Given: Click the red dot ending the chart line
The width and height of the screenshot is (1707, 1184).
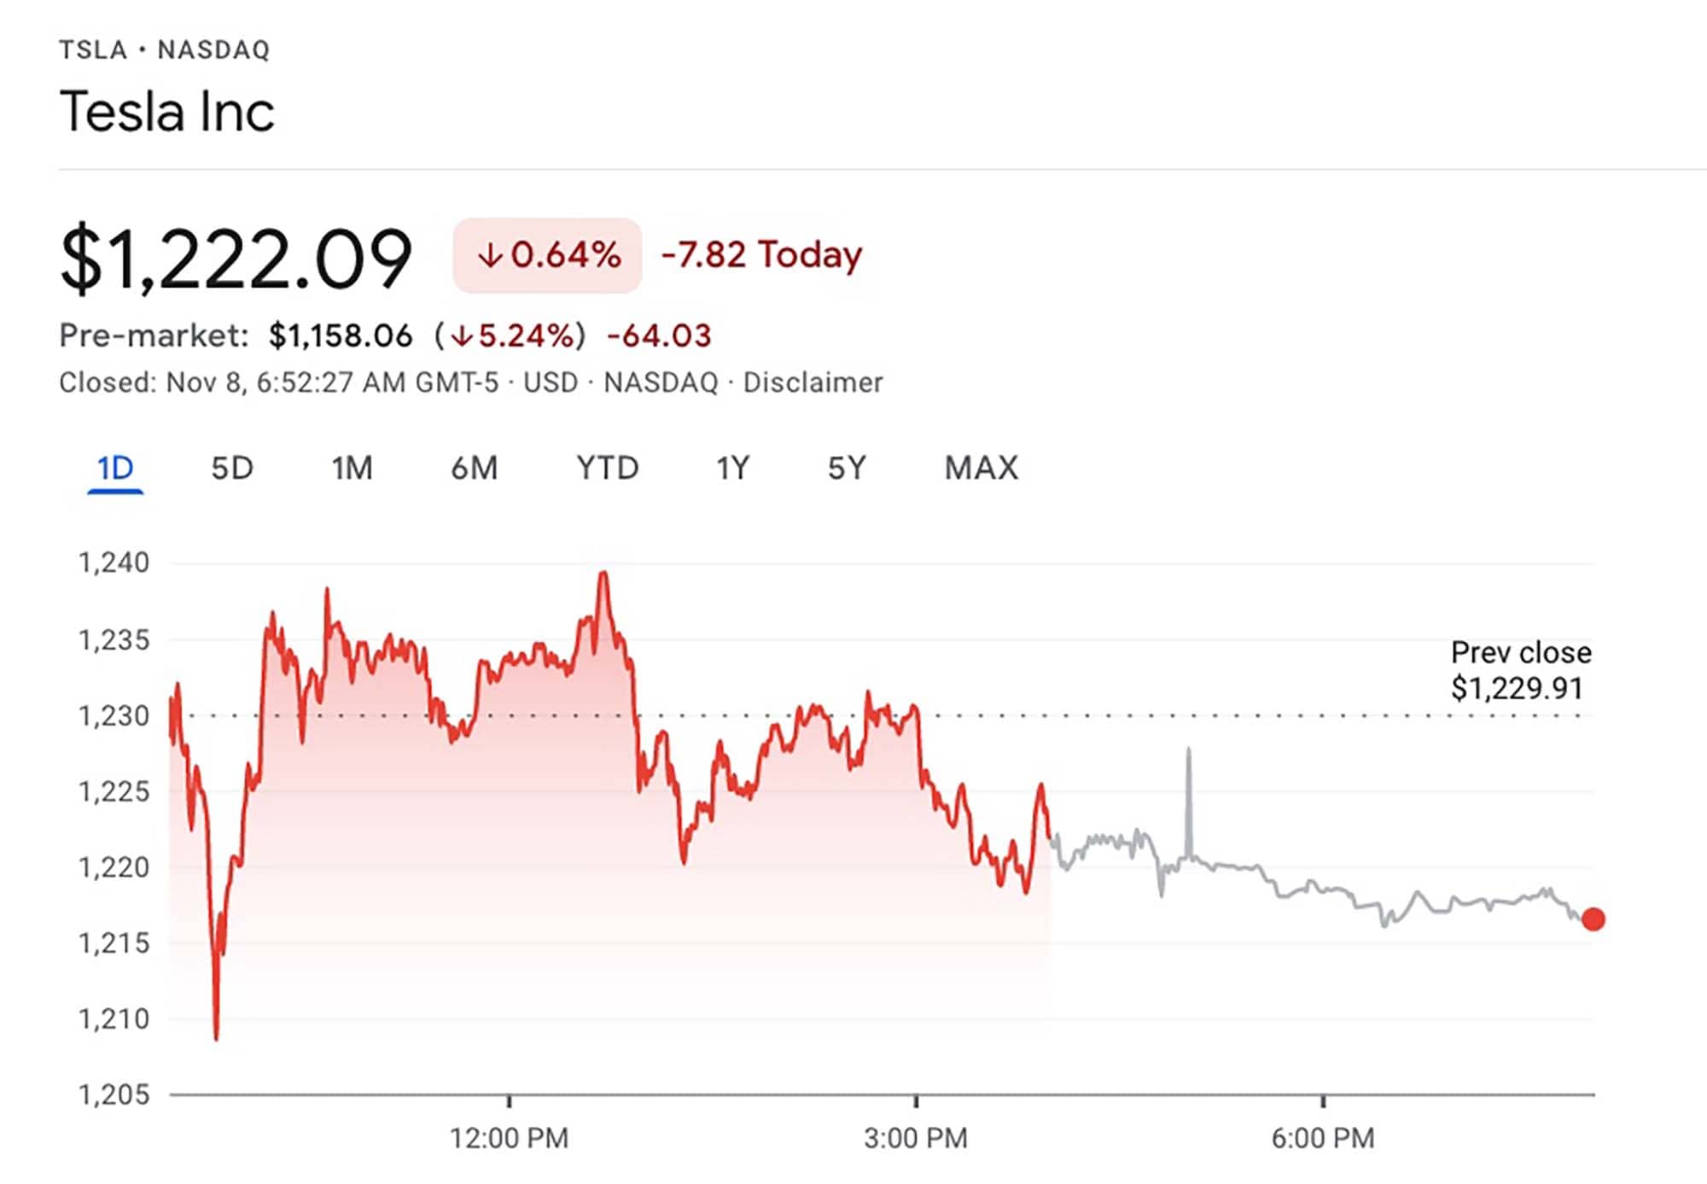Looking at the screenshot, I should tap(1593, 919).
